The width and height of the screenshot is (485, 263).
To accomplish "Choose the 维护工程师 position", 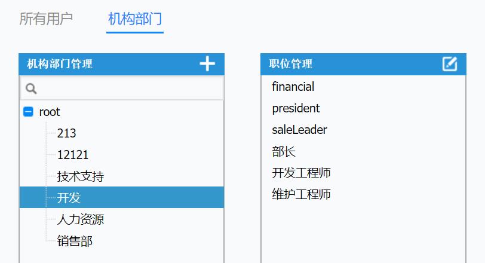I will click(301, 194).
